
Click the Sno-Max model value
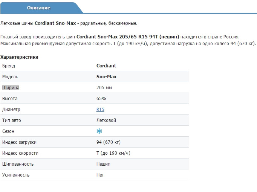click(x=106, y=76)
